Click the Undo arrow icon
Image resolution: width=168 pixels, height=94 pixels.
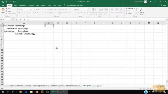pyautogui.click(x=6, y=2)
